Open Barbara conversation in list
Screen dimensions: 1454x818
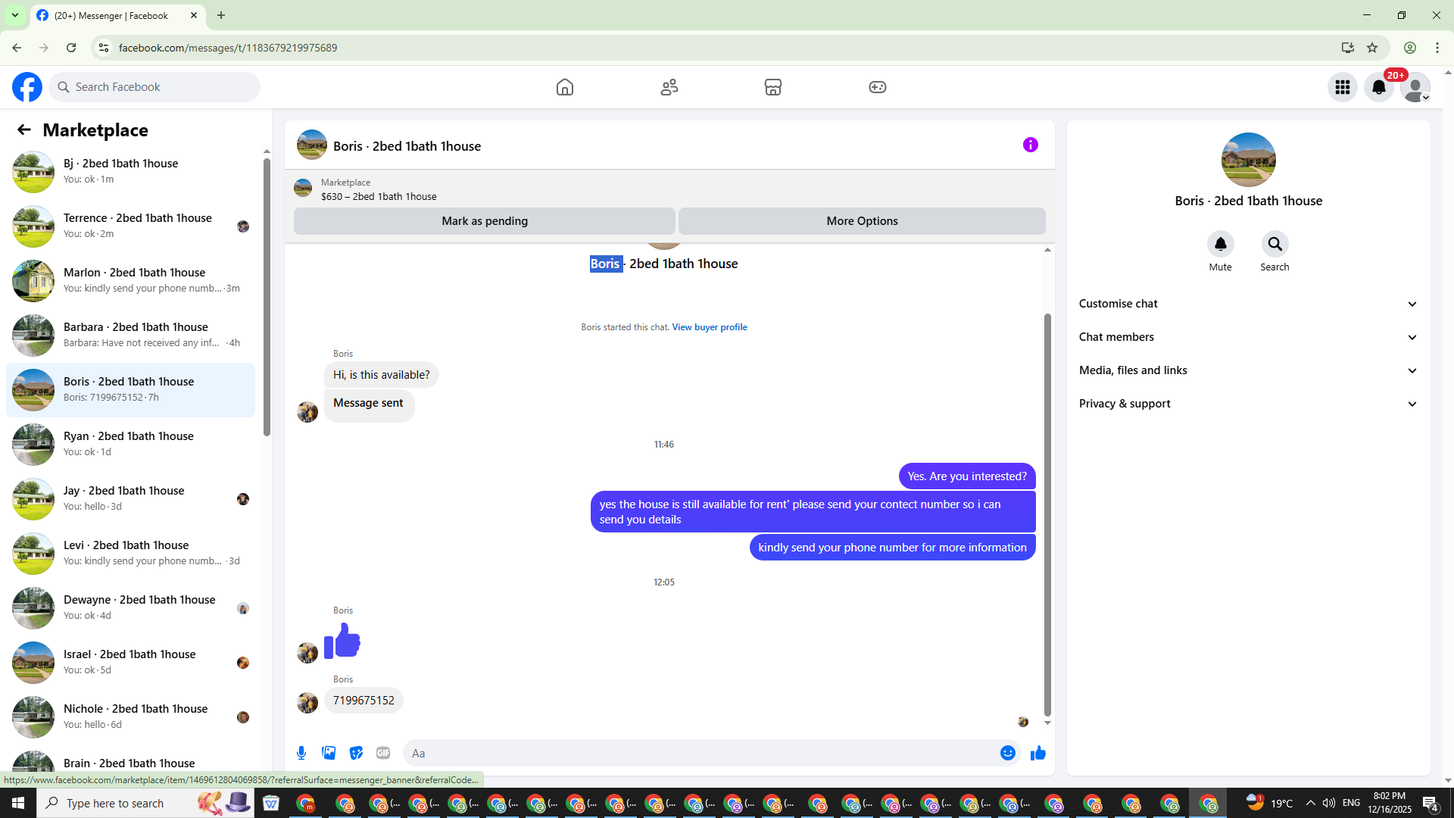coord(130,335)
